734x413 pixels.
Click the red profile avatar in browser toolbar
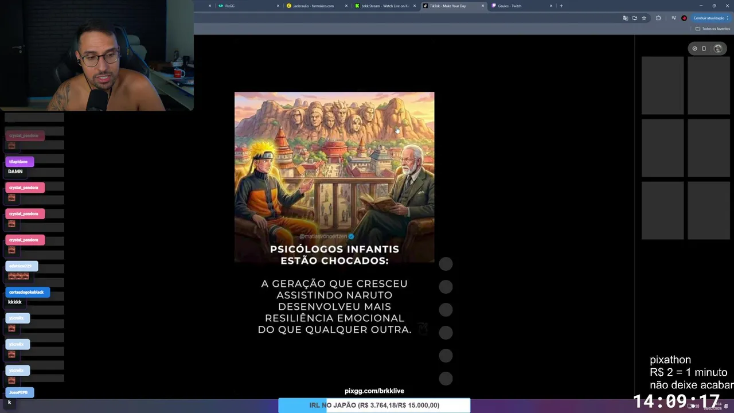[684, 18]
